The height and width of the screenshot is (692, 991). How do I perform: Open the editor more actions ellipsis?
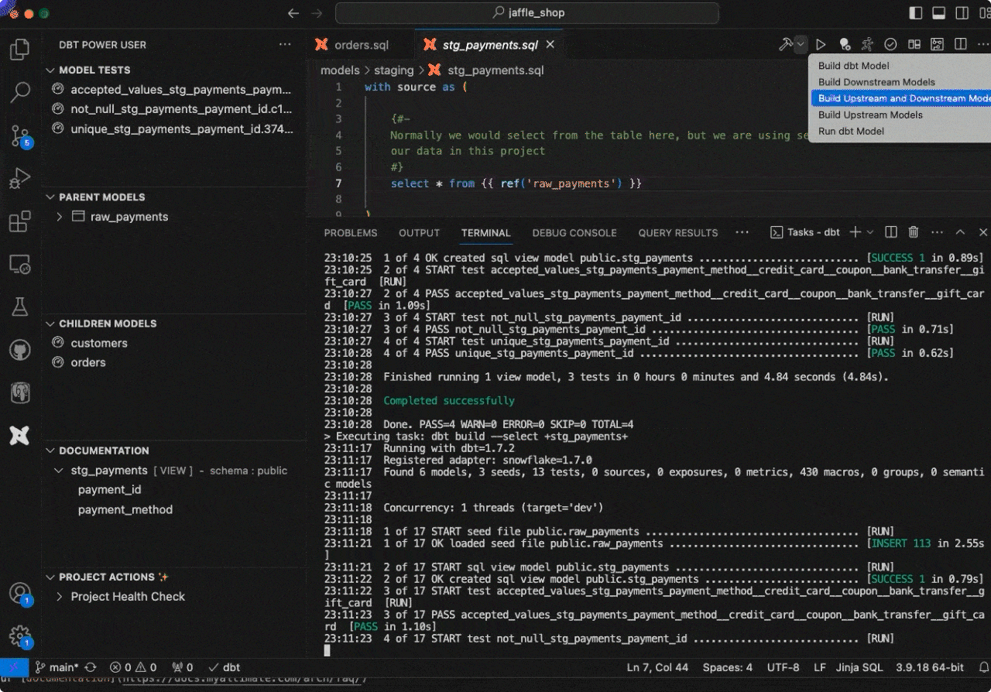(982, 45)
